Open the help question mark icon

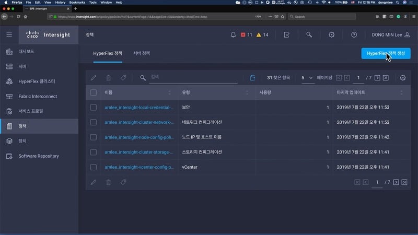(x=354, y=34)
